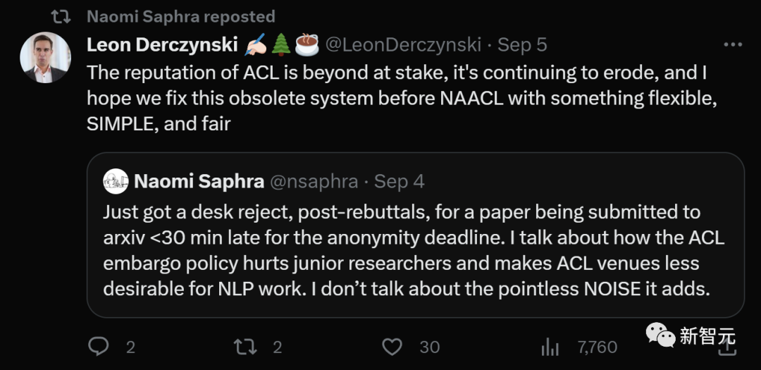761x370 pixels.
Task: Click the reply speech bubble icon
Action: [98, 346]
